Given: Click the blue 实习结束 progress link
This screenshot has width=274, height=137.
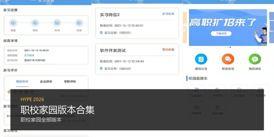Looking at the screenshot, I should (x=29, y=55).
